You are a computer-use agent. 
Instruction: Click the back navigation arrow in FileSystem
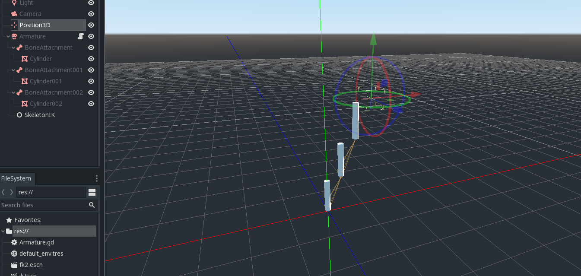(3, 192)
